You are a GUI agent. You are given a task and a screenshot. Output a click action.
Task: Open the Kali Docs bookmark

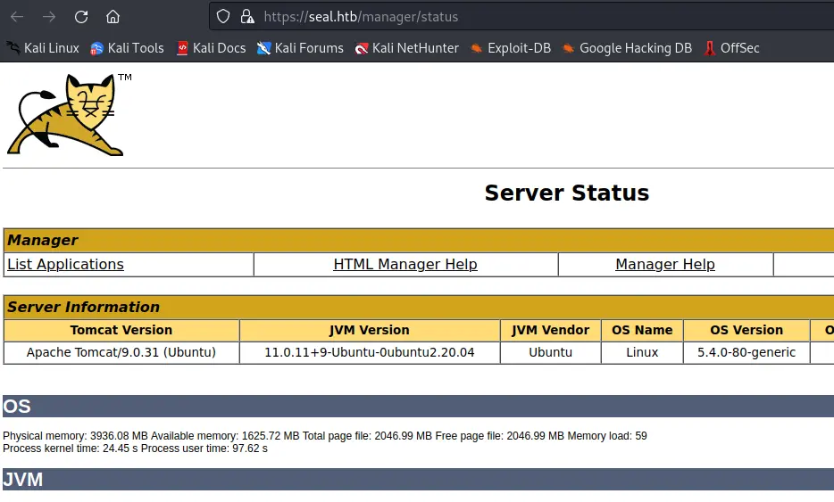(211, 48)
